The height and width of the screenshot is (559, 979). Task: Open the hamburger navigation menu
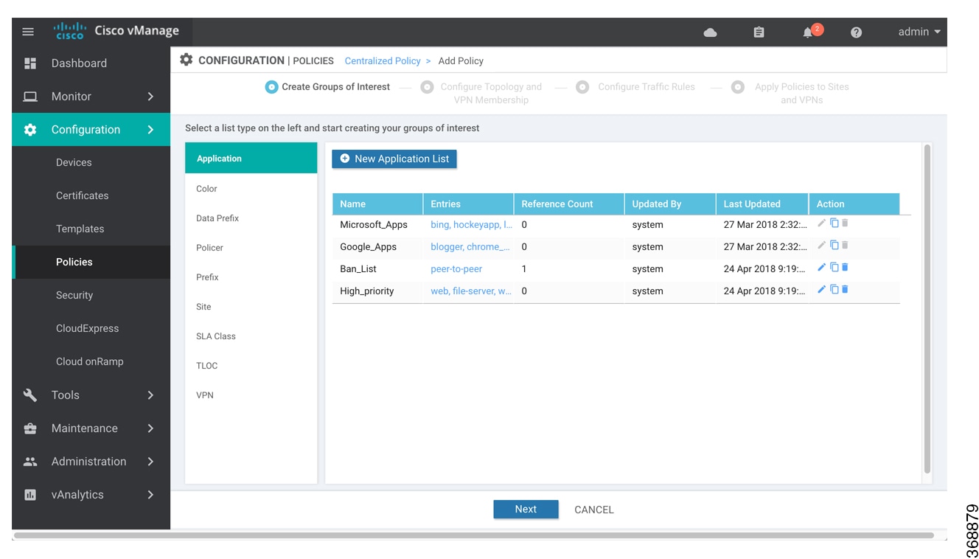coord(28,32)
